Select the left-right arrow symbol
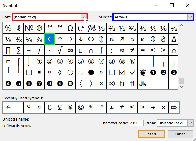Viewport: 196px width, 141px height. (91, 39)
